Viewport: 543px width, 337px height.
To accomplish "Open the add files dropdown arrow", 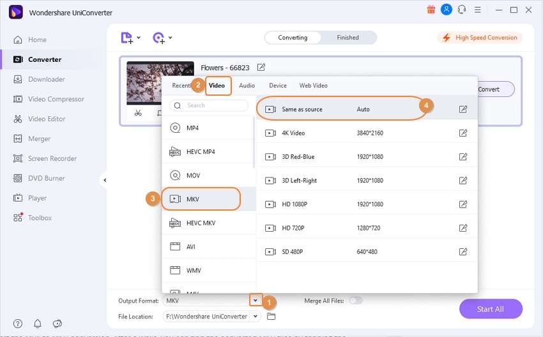I will [x=139, y=38].
